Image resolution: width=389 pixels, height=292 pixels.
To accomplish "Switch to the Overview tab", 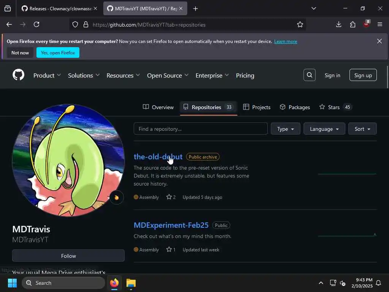I will tap(158, 107).
